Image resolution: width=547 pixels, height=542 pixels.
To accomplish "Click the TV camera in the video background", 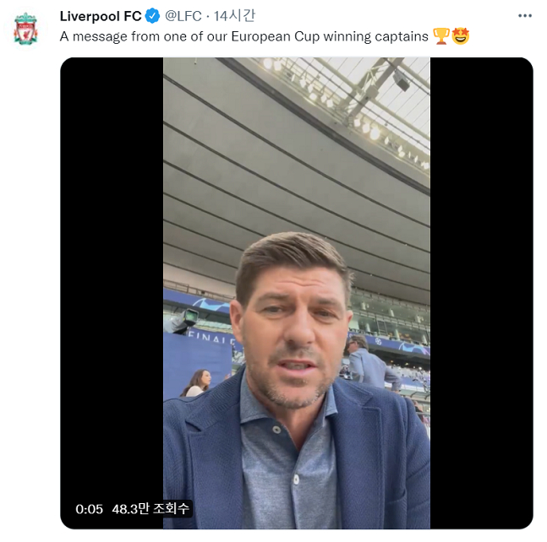I will tap(183, 321).
